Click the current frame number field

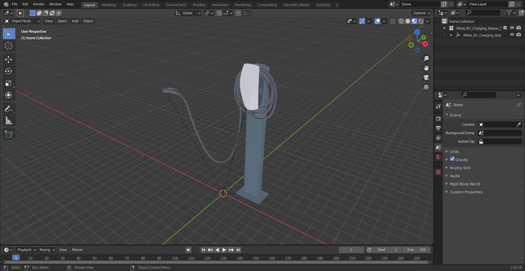[351, 250]
